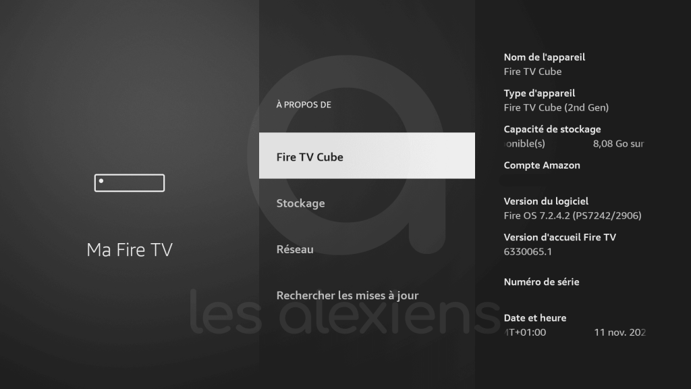
Task: Select the highlighted Fire TV Cube entry
Action: coord(366,156)
